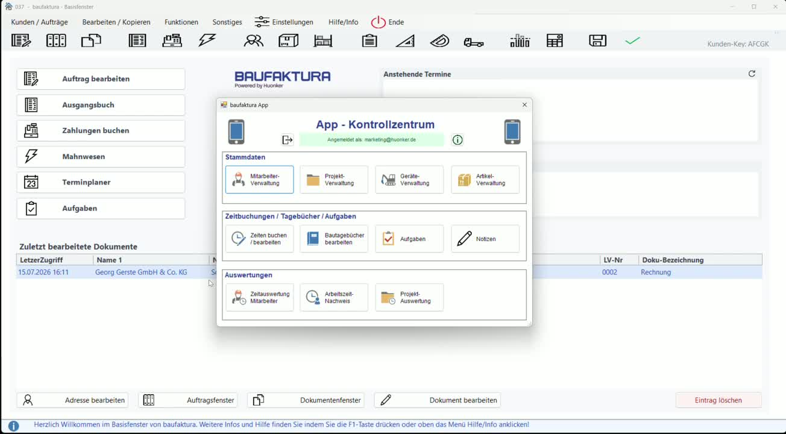The width and height of the screenshot is (786, 434).
Task: Refresh the Anstehende Termine panel
Action: pos(752,74)
